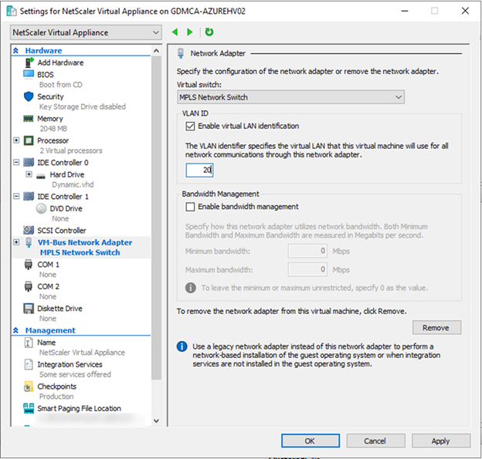Click the SCSI Controller icon
Viewport: 482px width, 459px height.
coord(29,230)
